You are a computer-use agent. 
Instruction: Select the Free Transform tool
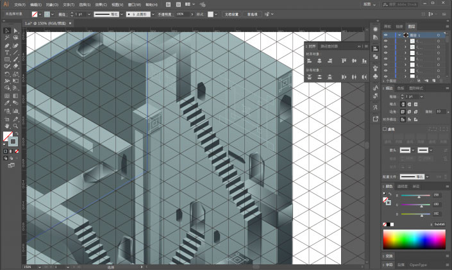point(15,81)
